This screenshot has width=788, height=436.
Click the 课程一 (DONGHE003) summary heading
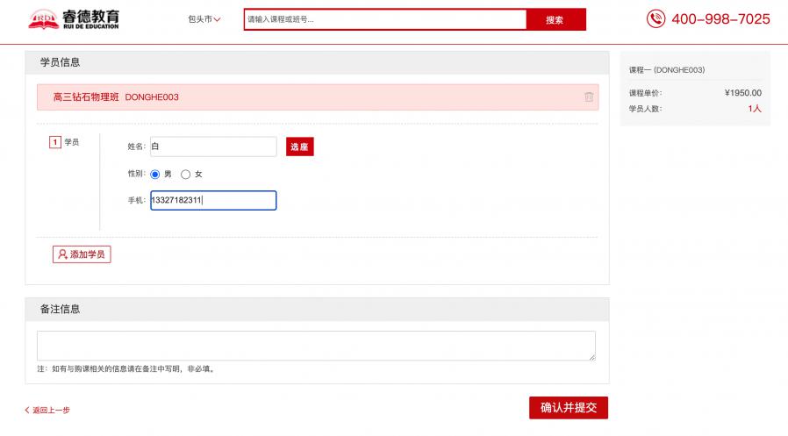tap(667, 70)
